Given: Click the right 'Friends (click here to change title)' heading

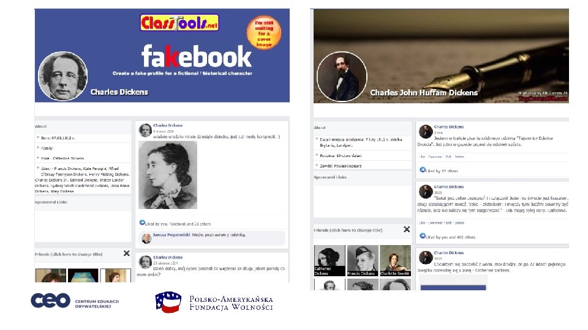Looking at the screenshot, I should [348, 230].
